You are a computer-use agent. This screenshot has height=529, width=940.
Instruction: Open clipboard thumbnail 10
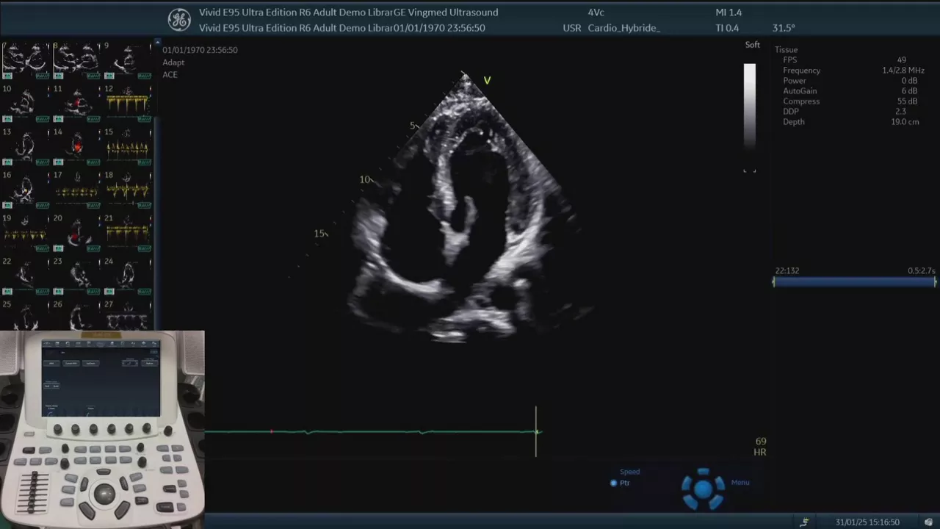[x=26, y=103]
